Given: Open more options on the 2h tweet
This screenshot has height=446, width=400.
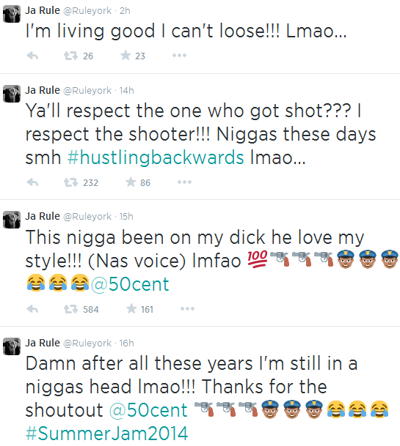Looking at the screenshot, I should (179, 56).
